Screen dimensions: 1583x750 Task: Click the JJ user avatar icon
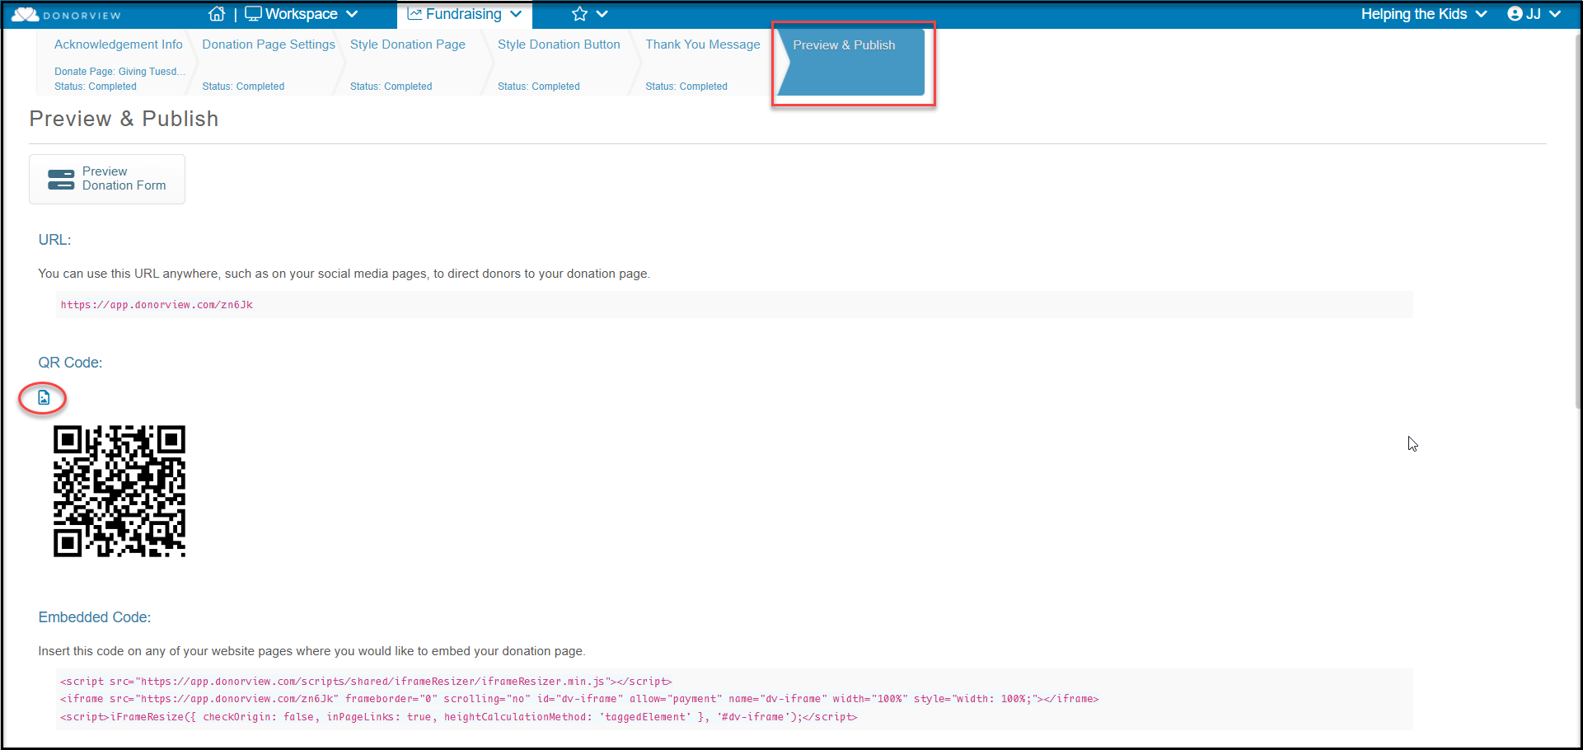click(x=1515, y=14)
